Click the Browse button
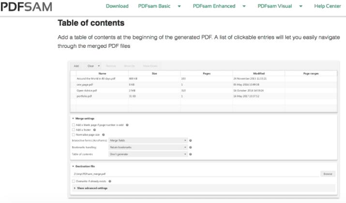346x203 pixels. tap(328, 174)
